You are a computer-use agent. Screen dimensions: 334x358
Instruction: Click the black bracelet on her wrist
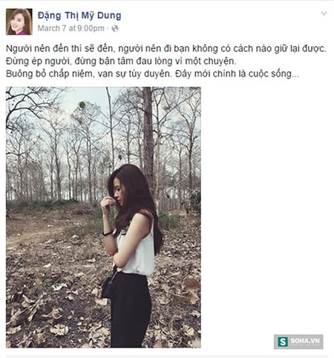pyautogui.click(x=108, y=232)
